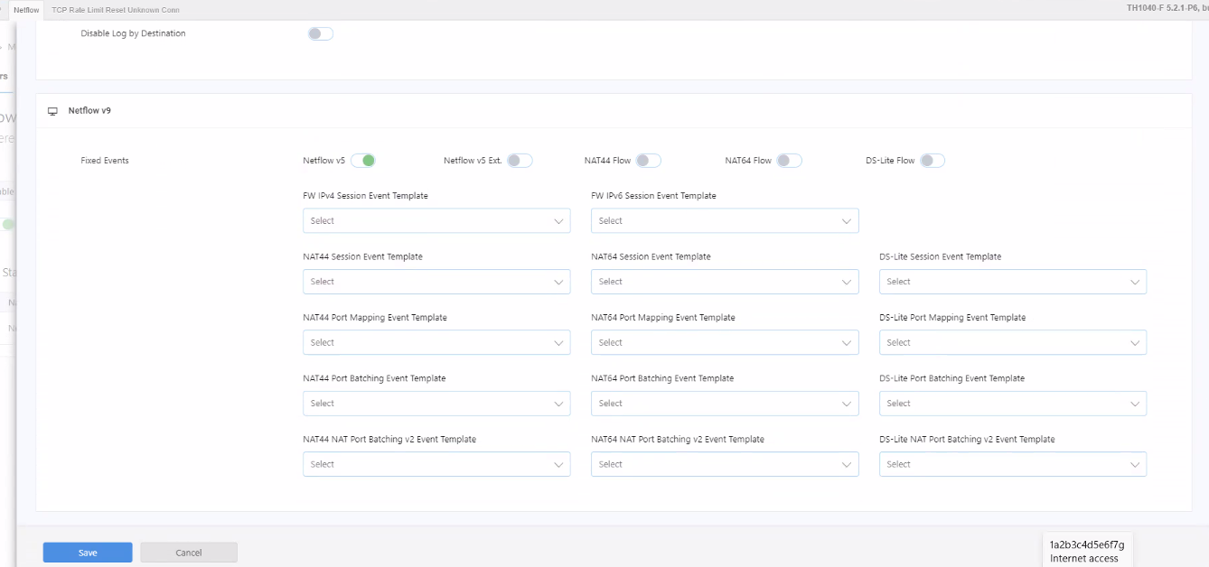Click the Netflow v9 section header

click(x=89, y=111)
